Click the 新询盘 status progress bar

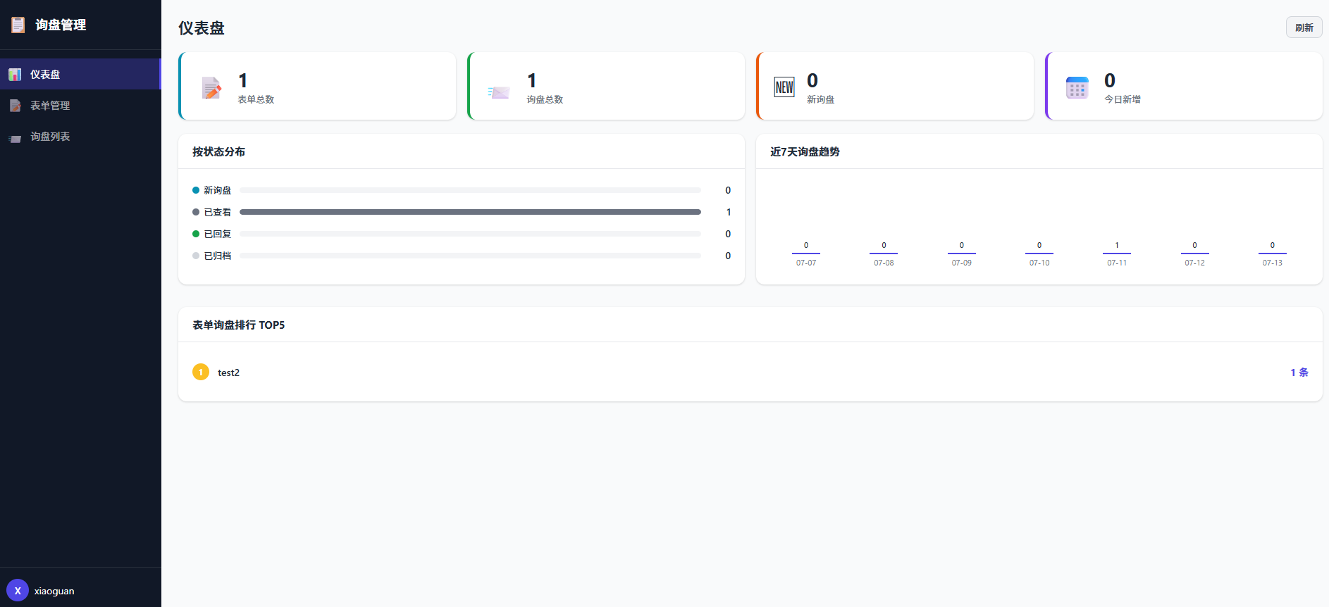(470, 190)
